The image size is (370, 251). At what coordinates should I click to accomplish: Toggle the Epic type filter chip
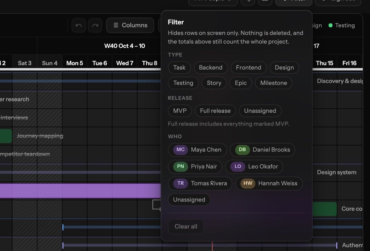click(x=241, y=83)
